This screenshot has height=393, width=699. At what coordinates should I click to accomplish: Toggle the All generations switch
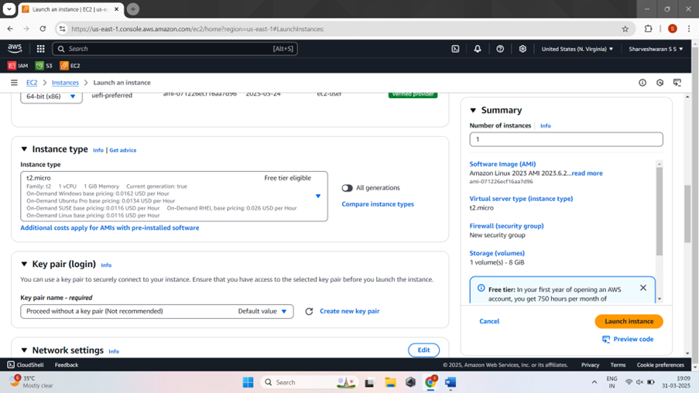point(347,188)
